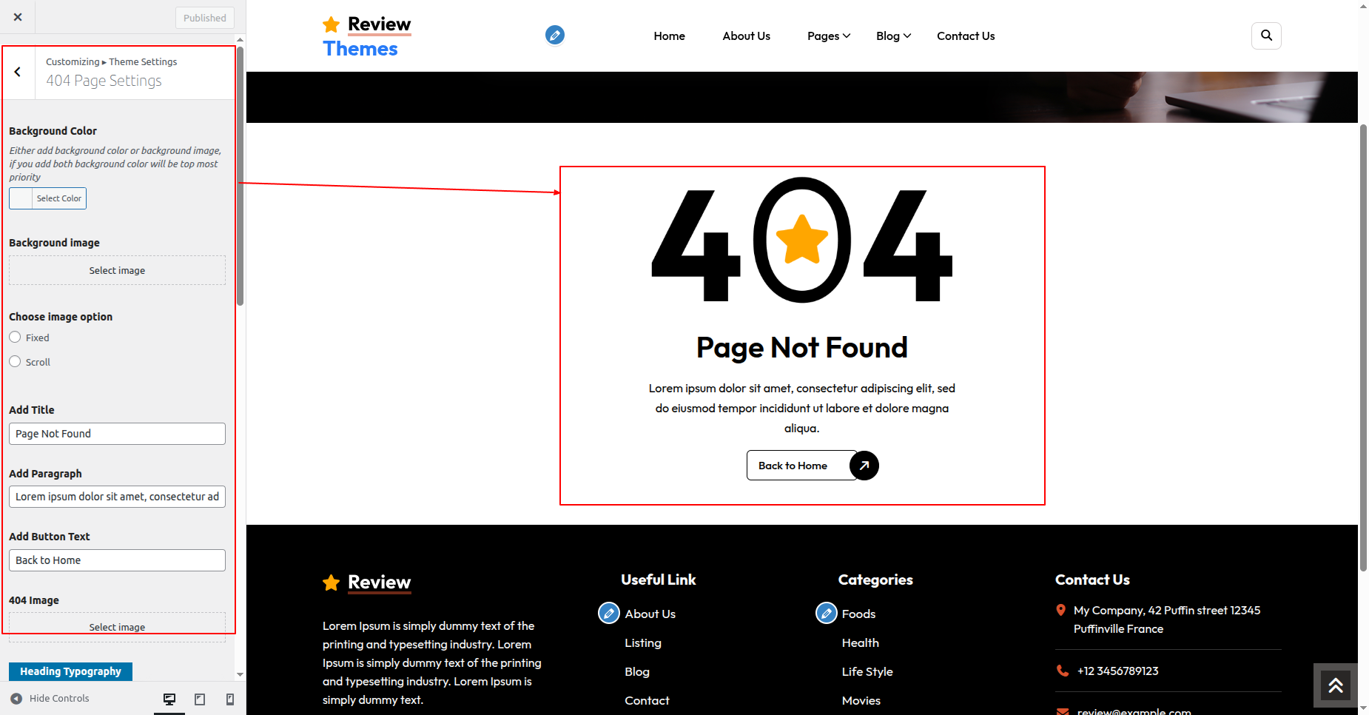Click the footer phone number +12 3456789123
The height and width of the screenshot is (715, 1369).
tap(1117, 671)
